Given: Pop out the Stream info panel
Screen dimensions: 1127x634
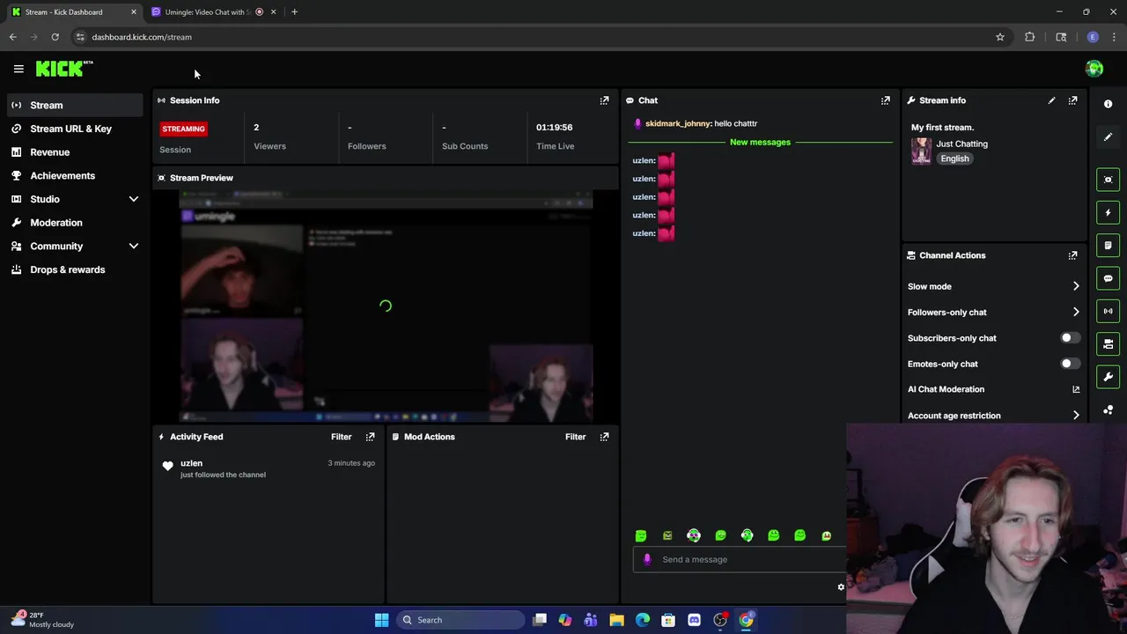Looking at the screenshot, I should click(x=1072, y=100).
